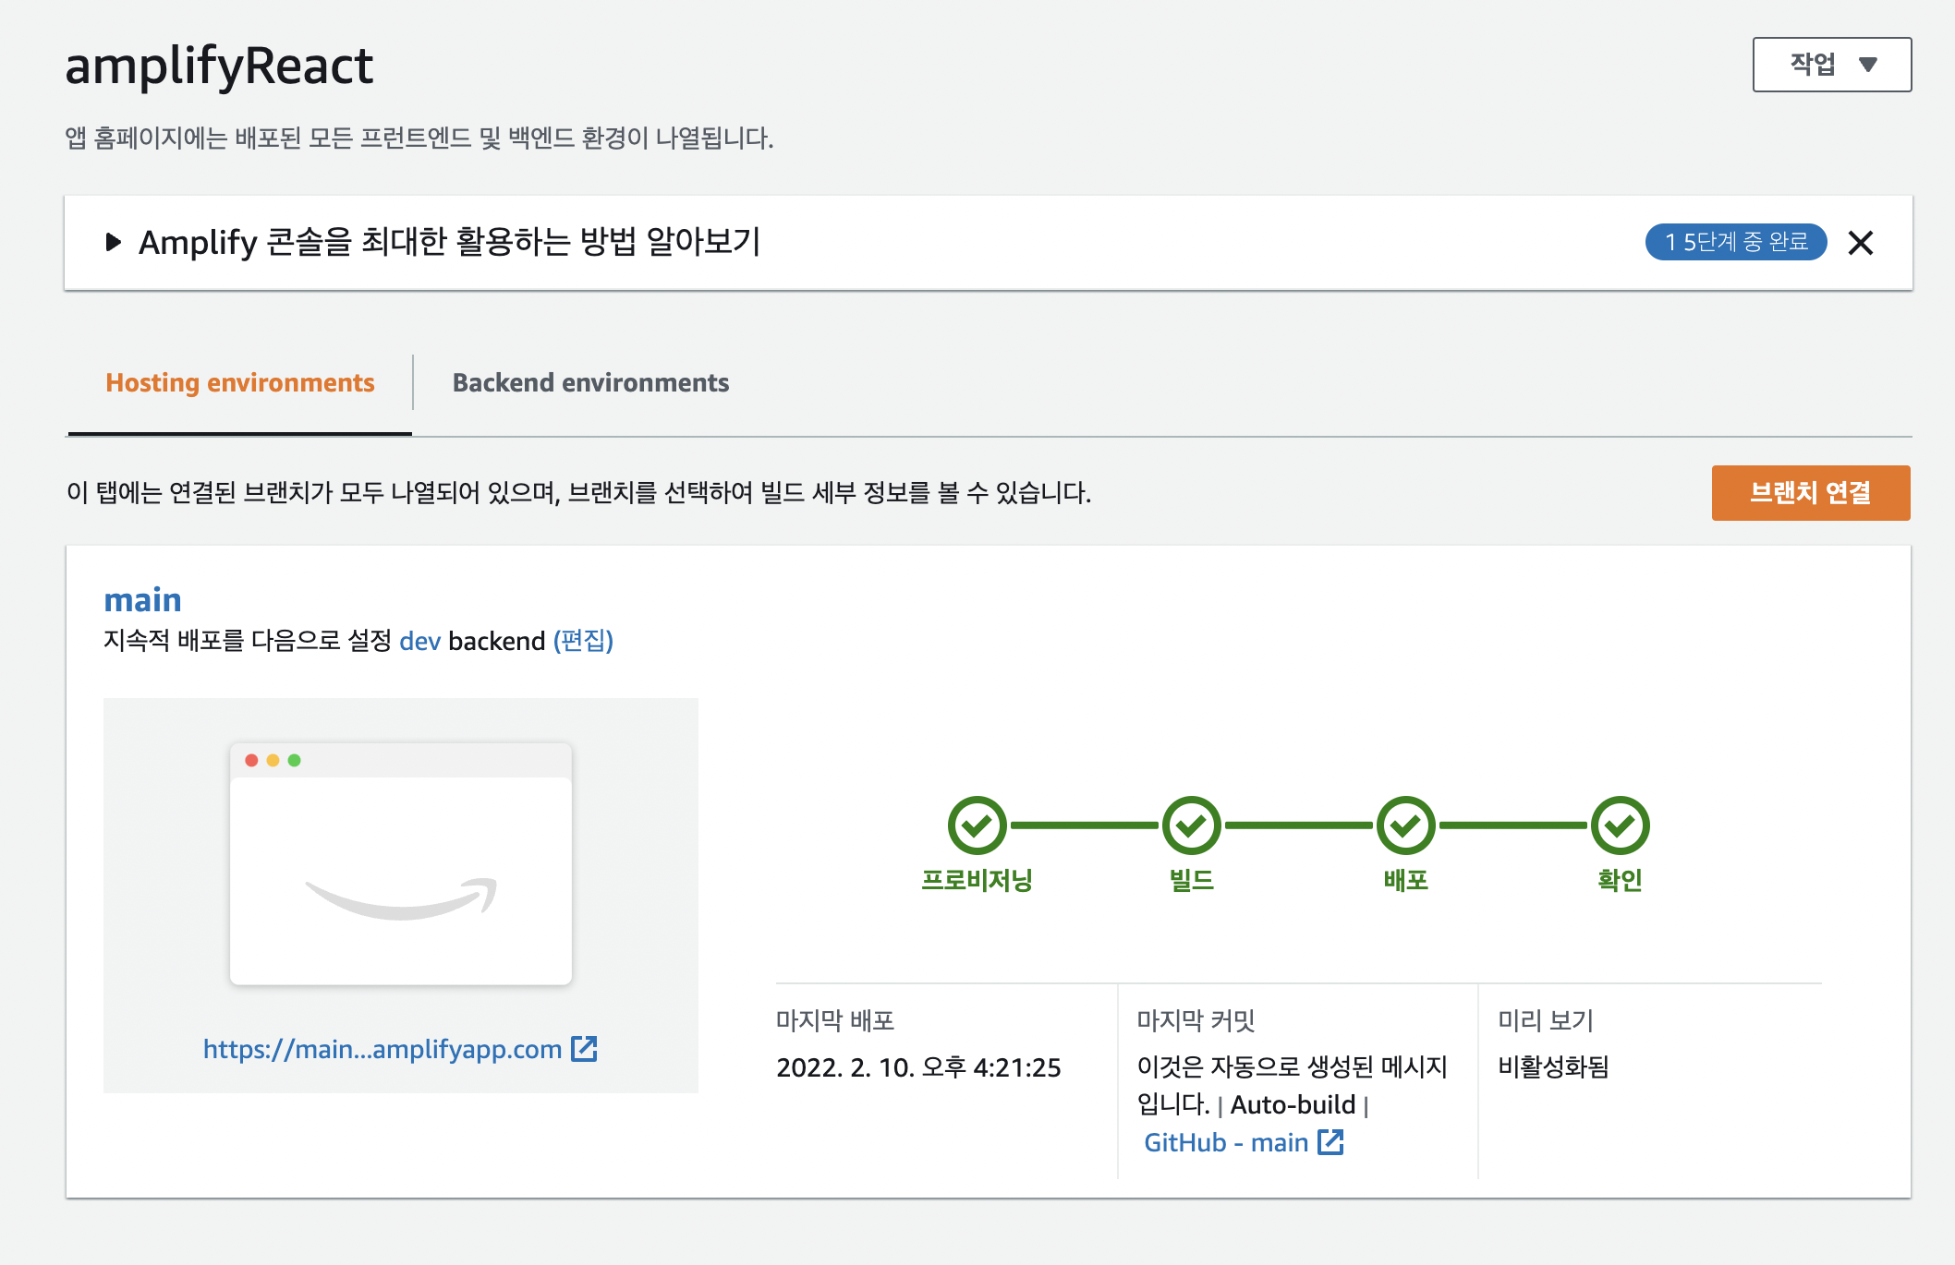The height and width of the screenshot is (1265, 1955).
Task: Open the https://main...amplifyapp.com link
Action: (382, 1049)
